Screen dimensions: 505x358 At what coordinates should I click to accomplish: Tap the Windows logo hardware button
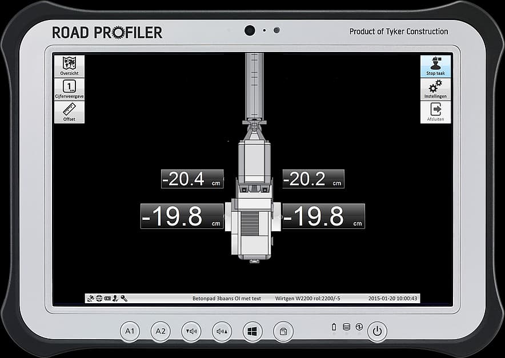[x=252, y=331]
